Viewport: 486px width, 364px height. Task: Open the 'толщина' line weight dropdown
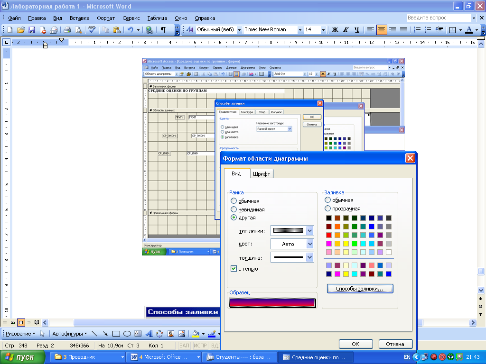[309, 257]
